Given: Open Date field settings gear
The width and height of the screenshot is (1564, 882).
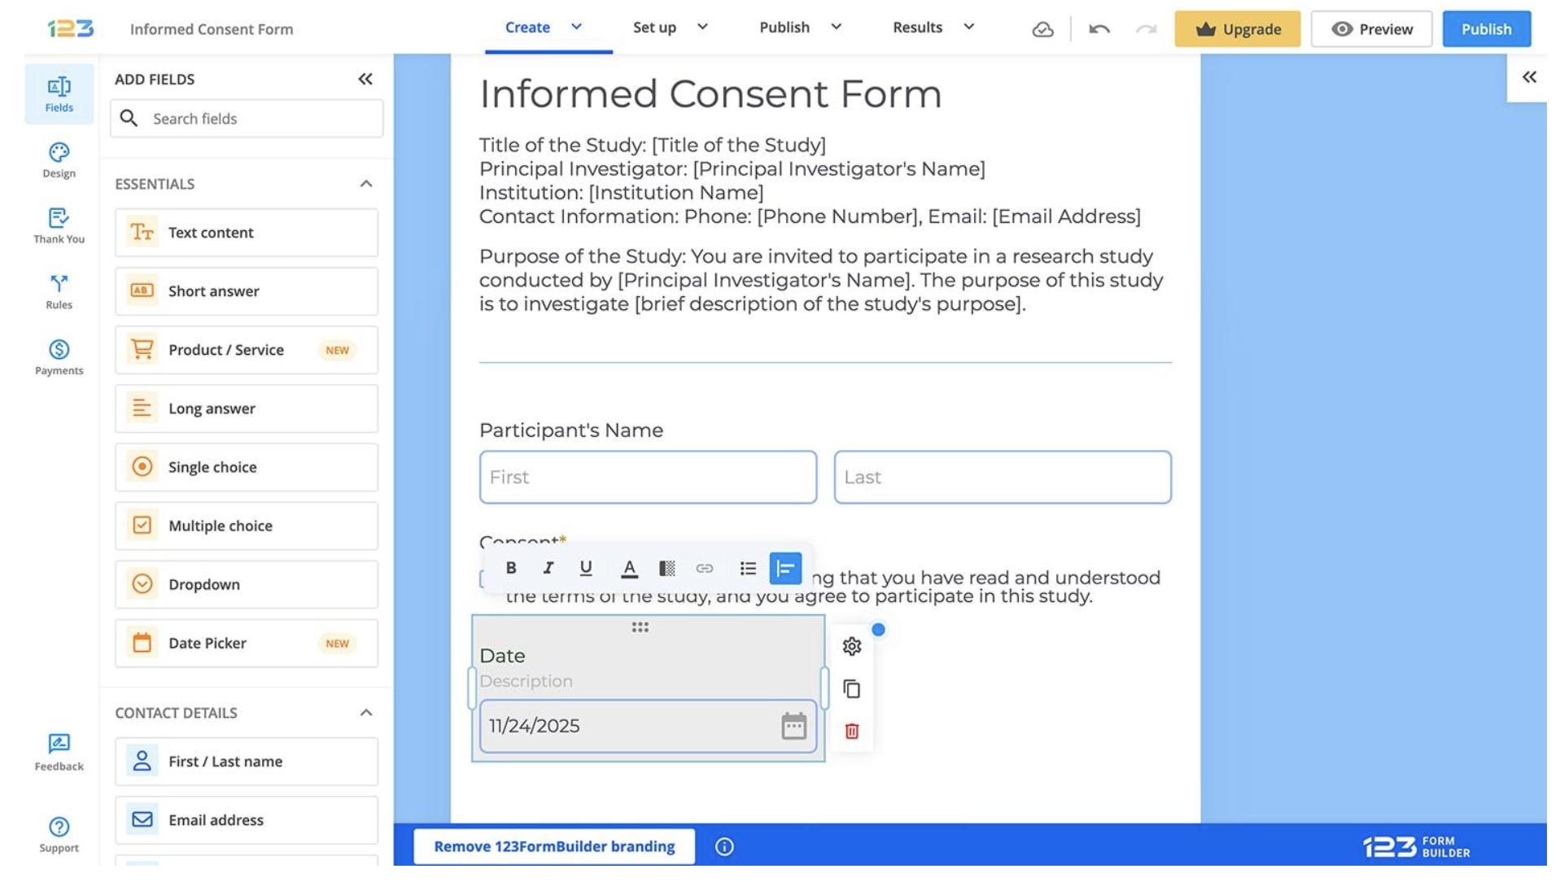Looking at the screenshot, I should coord(851,646).
